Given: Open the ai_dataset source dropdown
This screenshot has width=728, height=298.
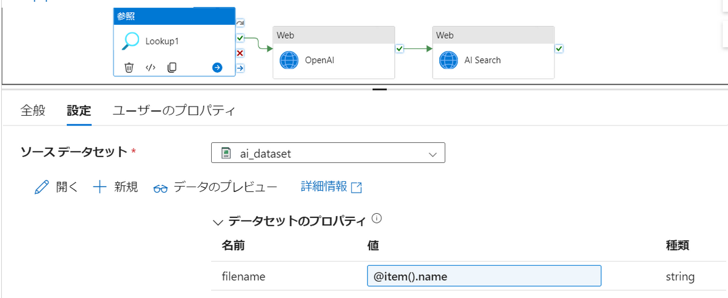Looking at the screenshot, I should pyautogui.click(x=328, y=153).
